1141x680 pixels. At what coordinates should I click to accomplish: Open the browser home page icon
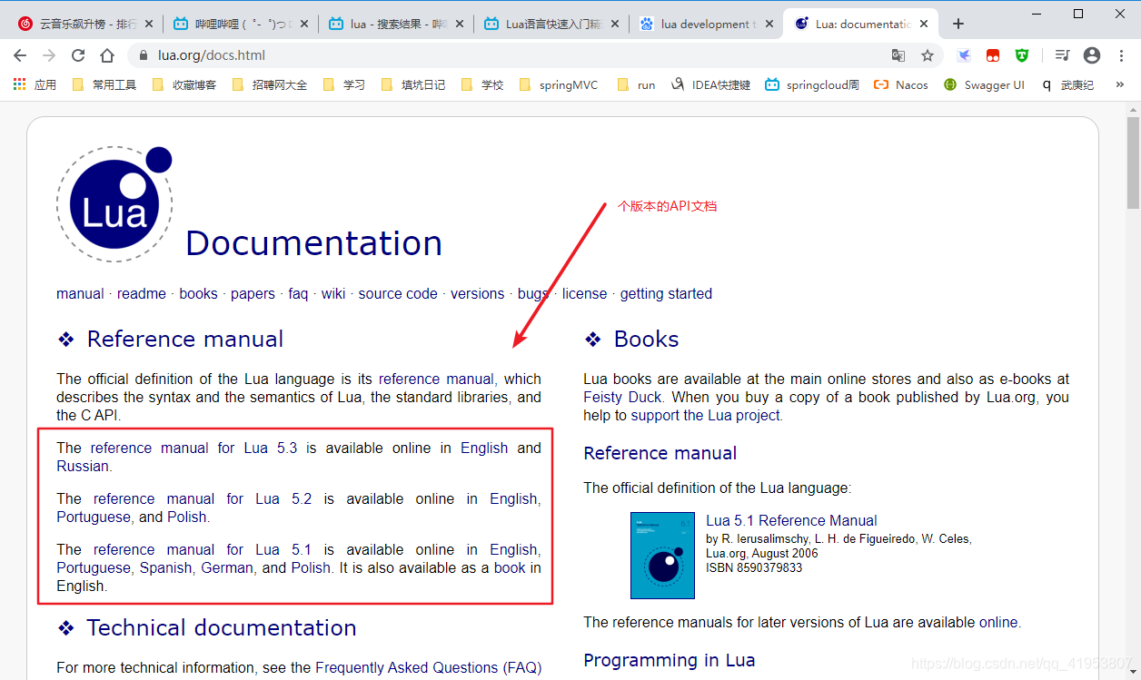click(x=107, y=55)
